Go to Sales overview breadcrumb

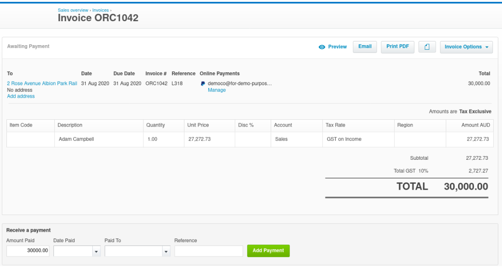coord(73,10)
